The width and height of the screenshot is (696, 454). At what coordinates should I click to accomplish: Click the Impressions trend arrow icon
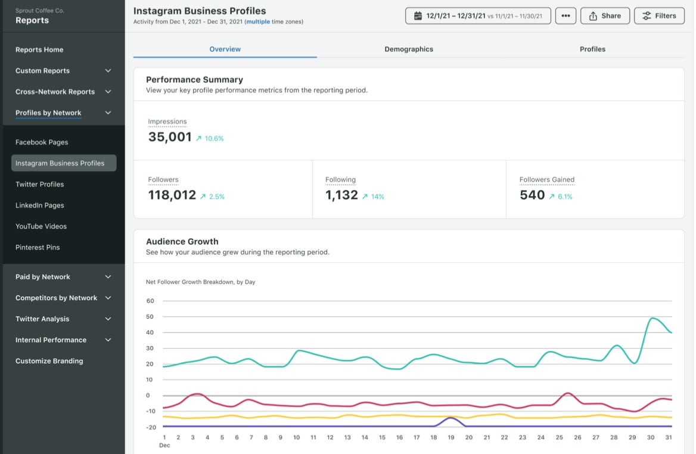click(x=199, y=138)
